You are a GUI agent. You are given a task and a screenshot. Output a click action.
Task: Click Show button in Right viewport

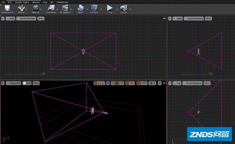point(208,19)
